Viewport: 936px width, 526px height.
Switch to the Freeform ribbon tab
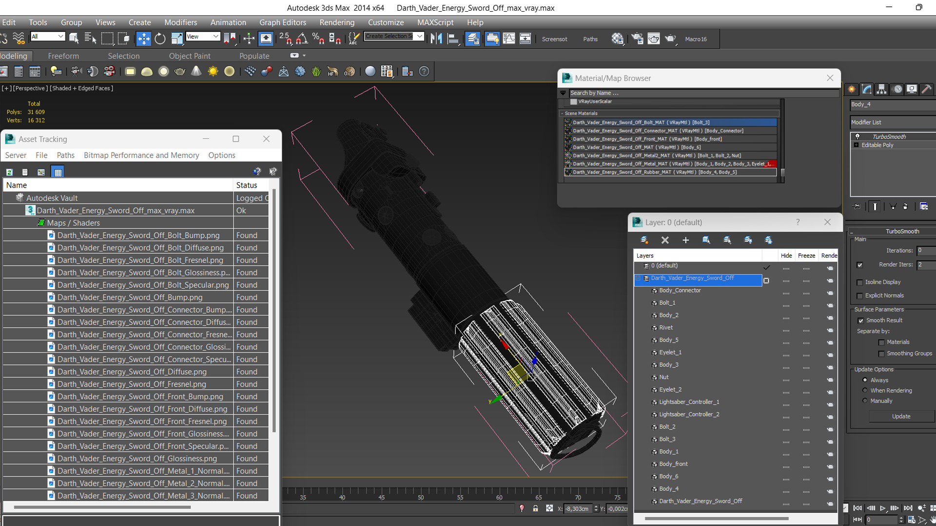point(63,56)
